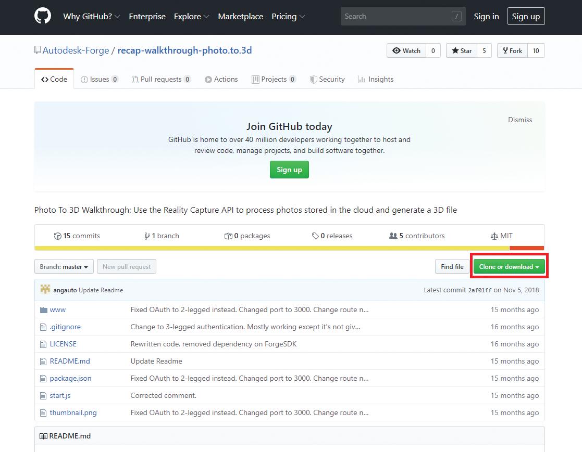
Task: Click the file icon next to README.md row
Action: coord(43,361)
